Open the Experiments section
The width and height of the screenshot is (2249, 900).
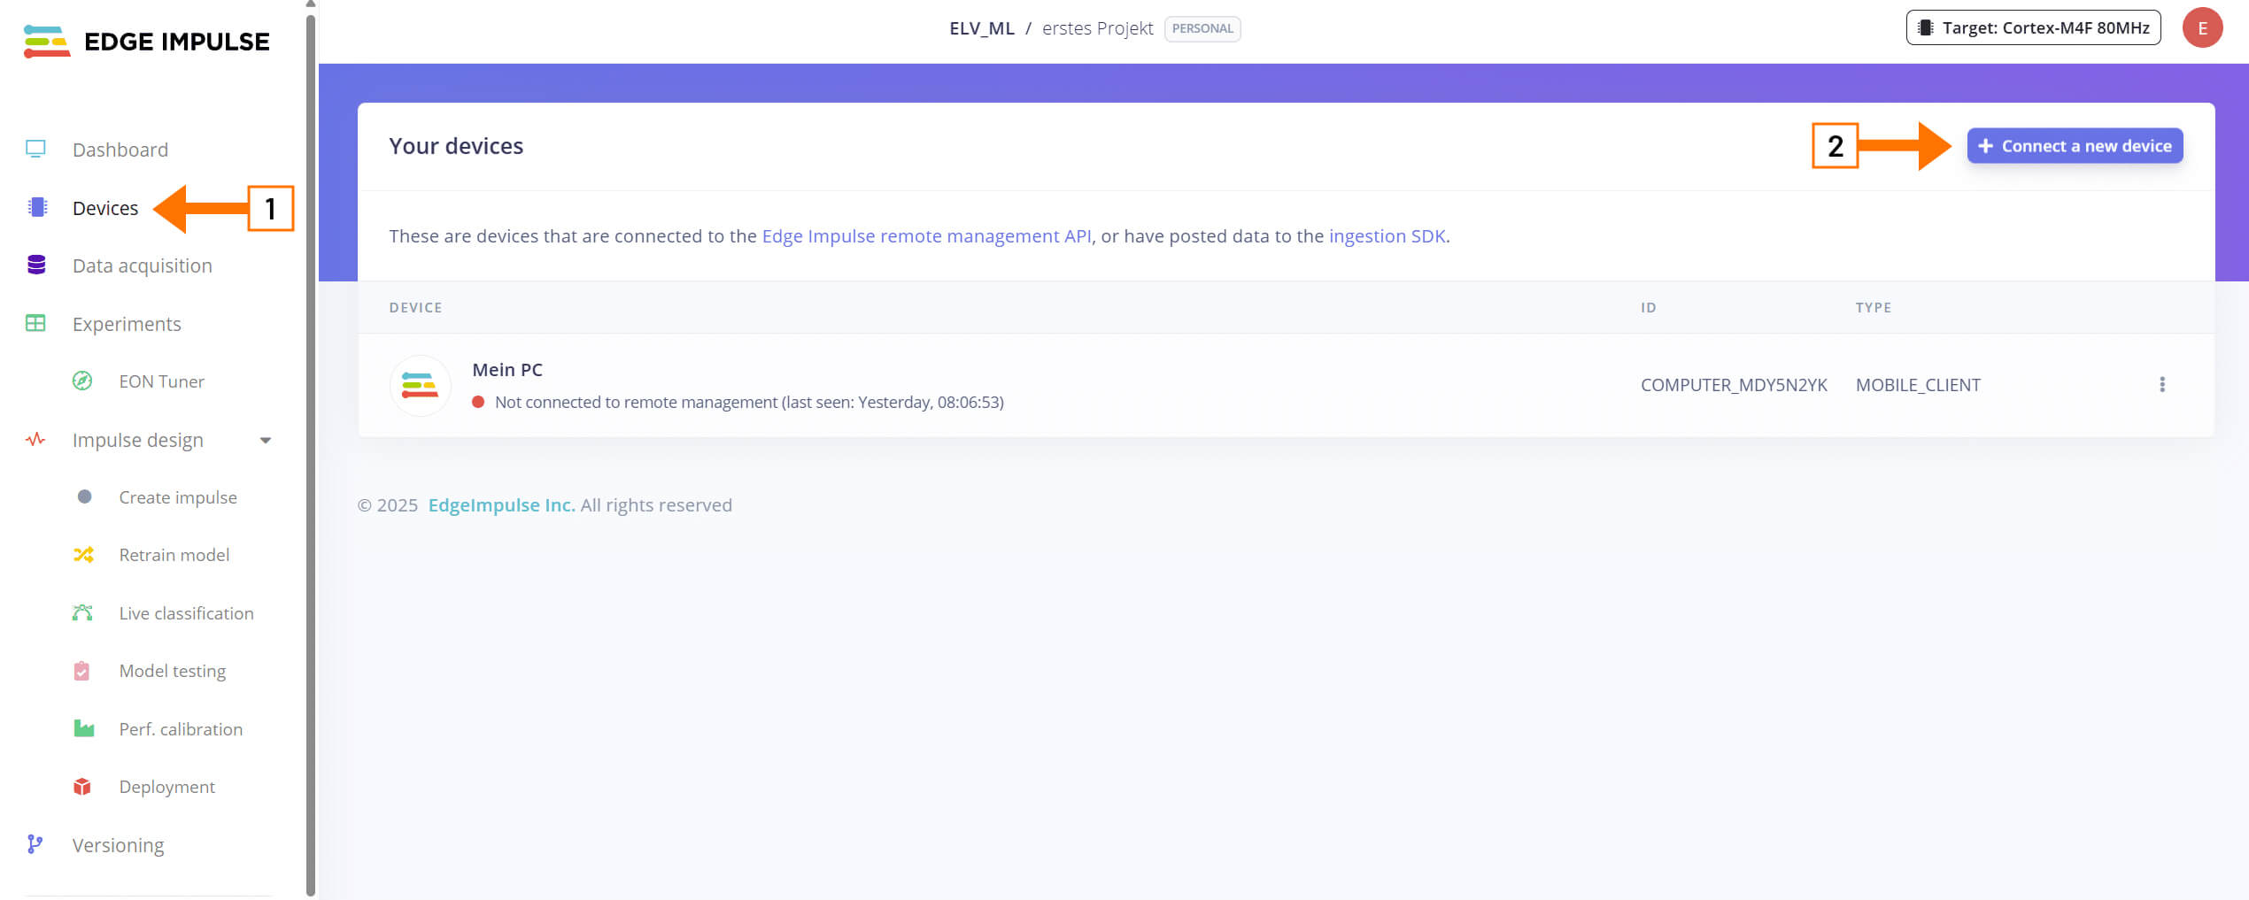point(127,324)
